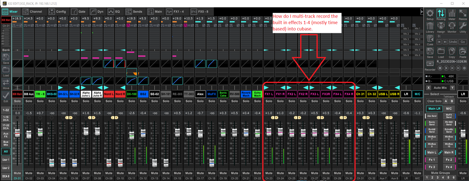
Task: Toggle Mute Group 1
Action: 428,178
